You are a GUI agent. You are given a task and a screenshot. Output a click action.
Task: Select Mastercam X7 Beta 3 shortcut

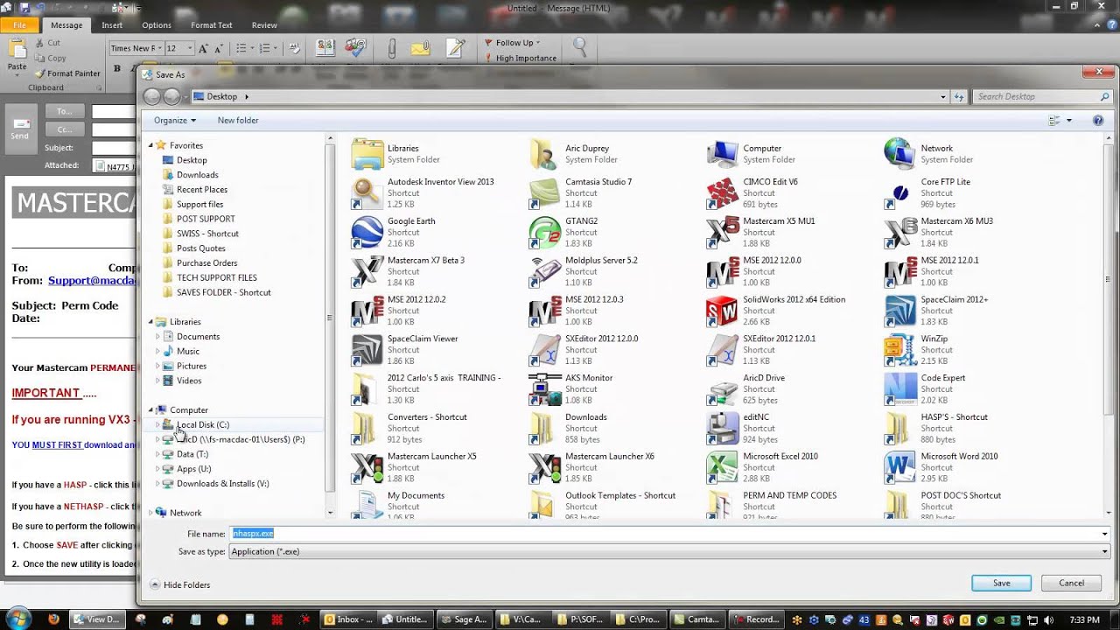[409, 271]
